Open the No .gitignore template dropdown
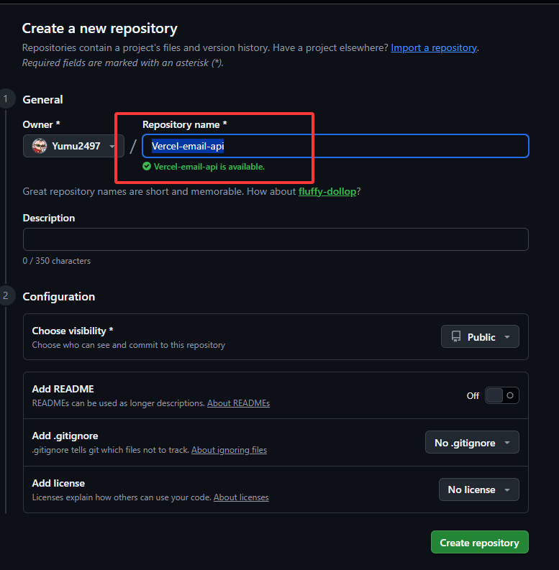The image size is (559, 570). tap(471, 443)
